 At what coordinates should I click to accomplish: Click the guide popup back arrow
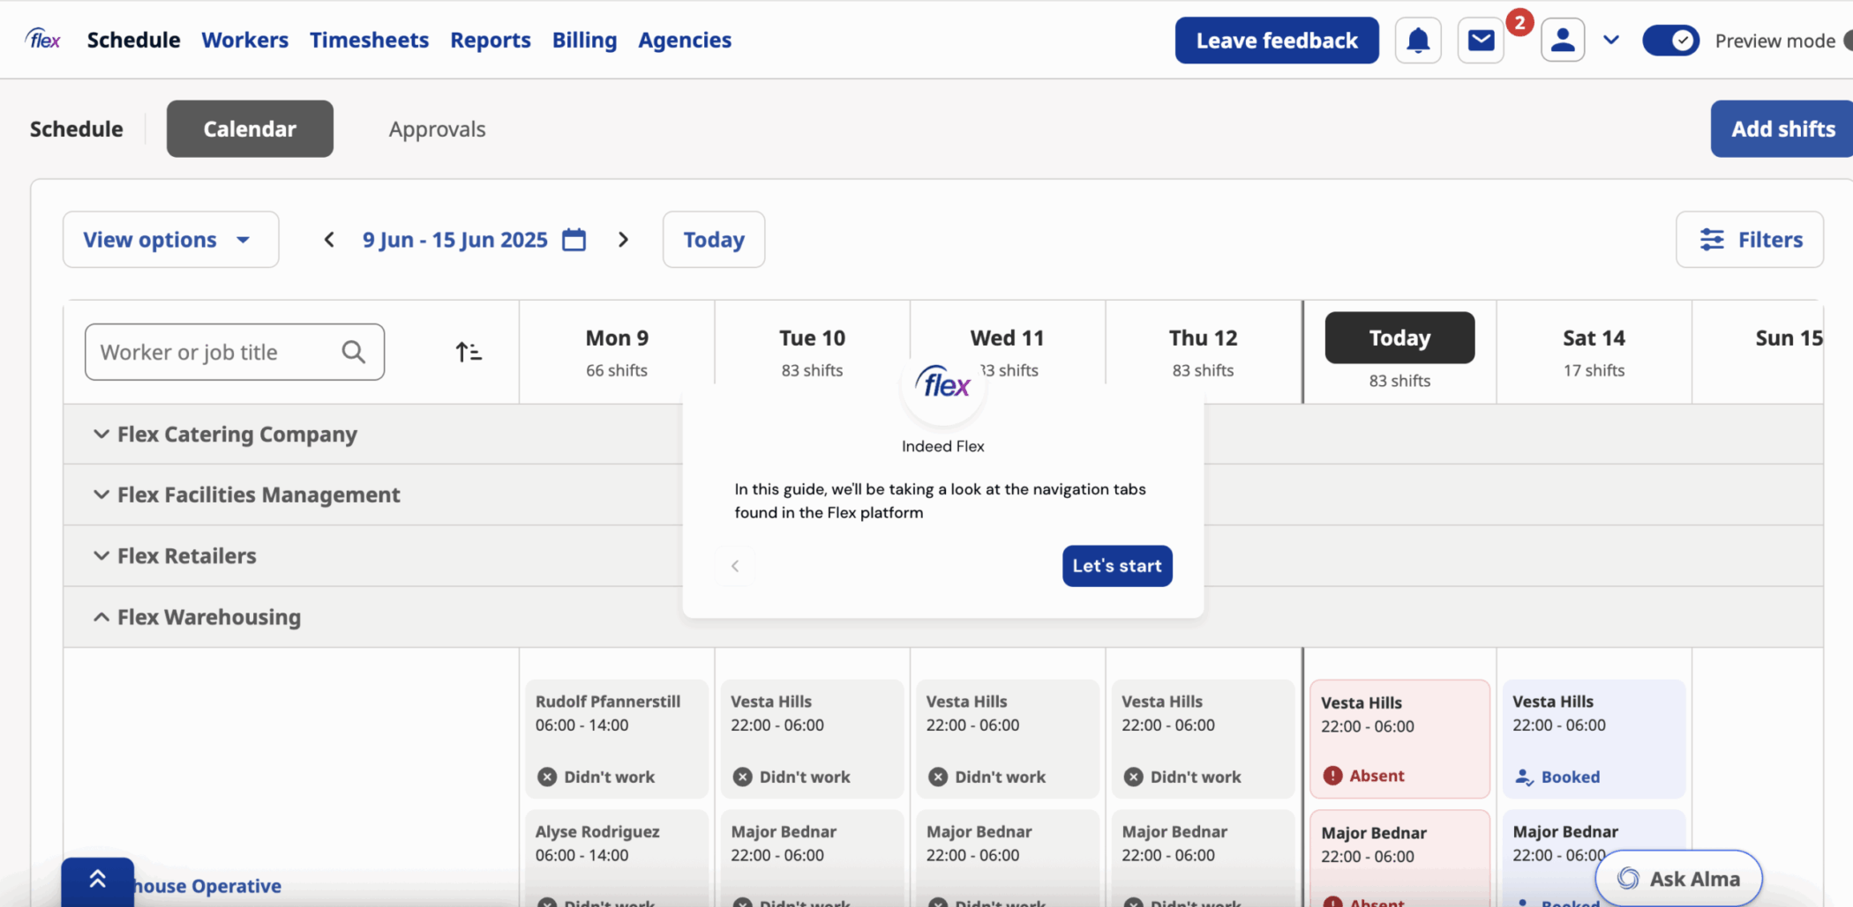(735, 566)
